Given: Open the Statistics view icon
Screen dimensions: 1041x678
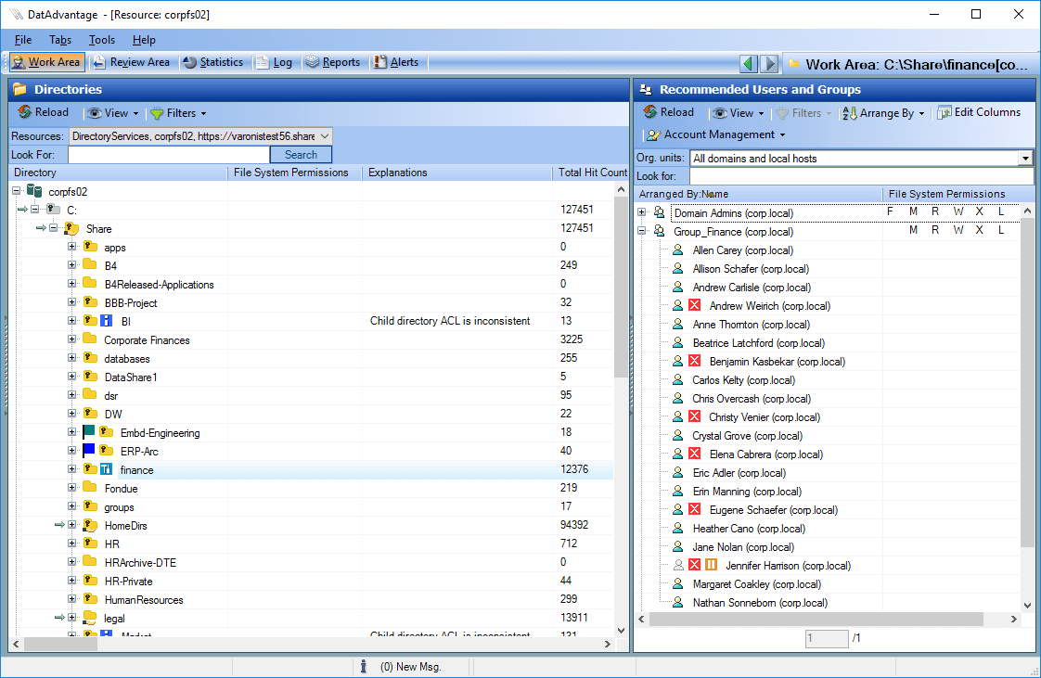Looking at the screenshot, I should point(190,62).
